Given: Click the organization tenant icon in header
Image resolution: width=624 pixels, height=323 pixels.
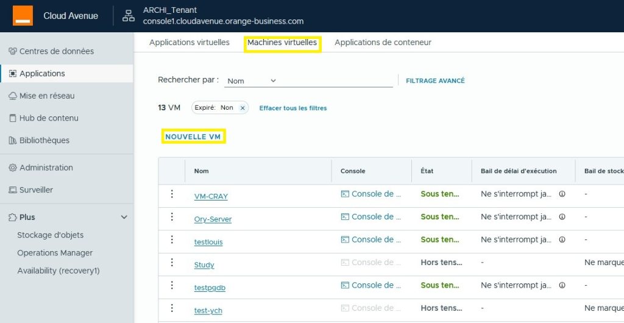Looking at the screenshot, I should pos(129,16).
